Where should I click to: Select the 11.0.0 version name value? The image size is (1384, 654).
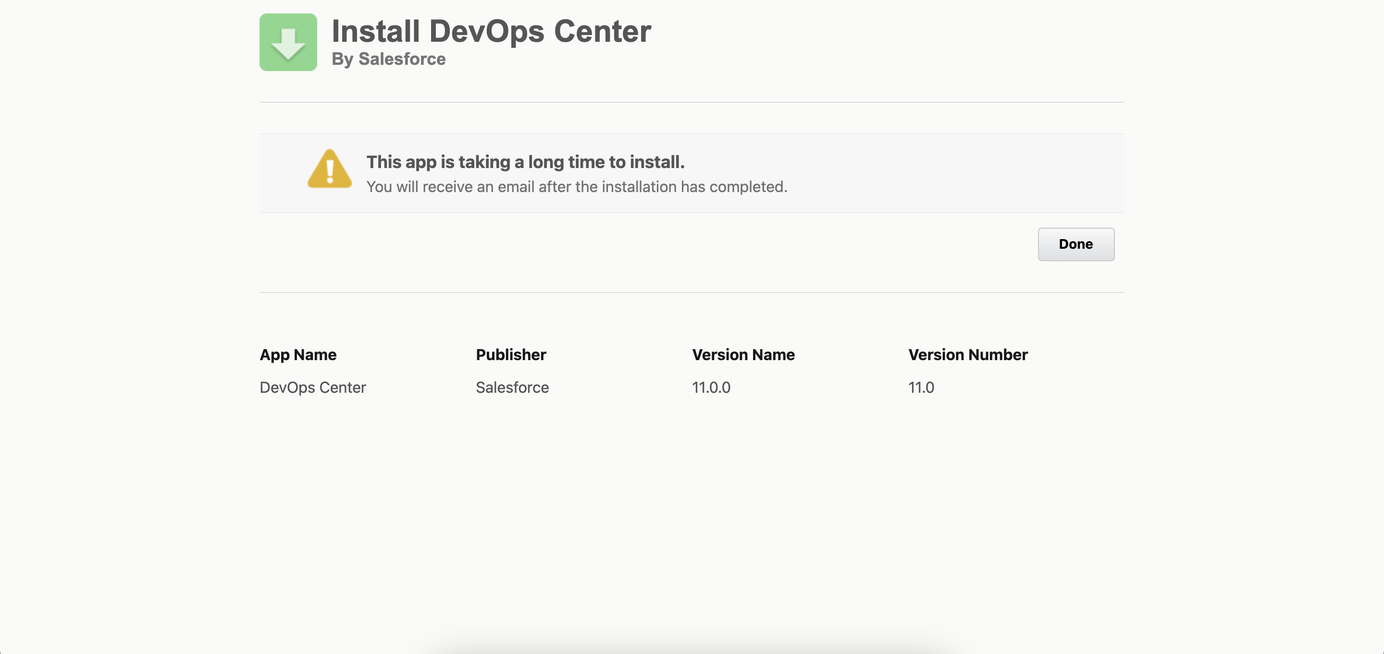click(711, 387)
